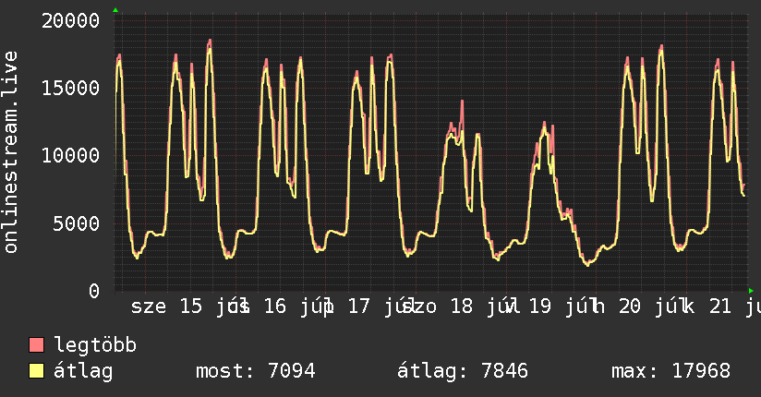Click the max: 17968 statistic
This screenshot has width=761, height=397.
click(670, 371)
